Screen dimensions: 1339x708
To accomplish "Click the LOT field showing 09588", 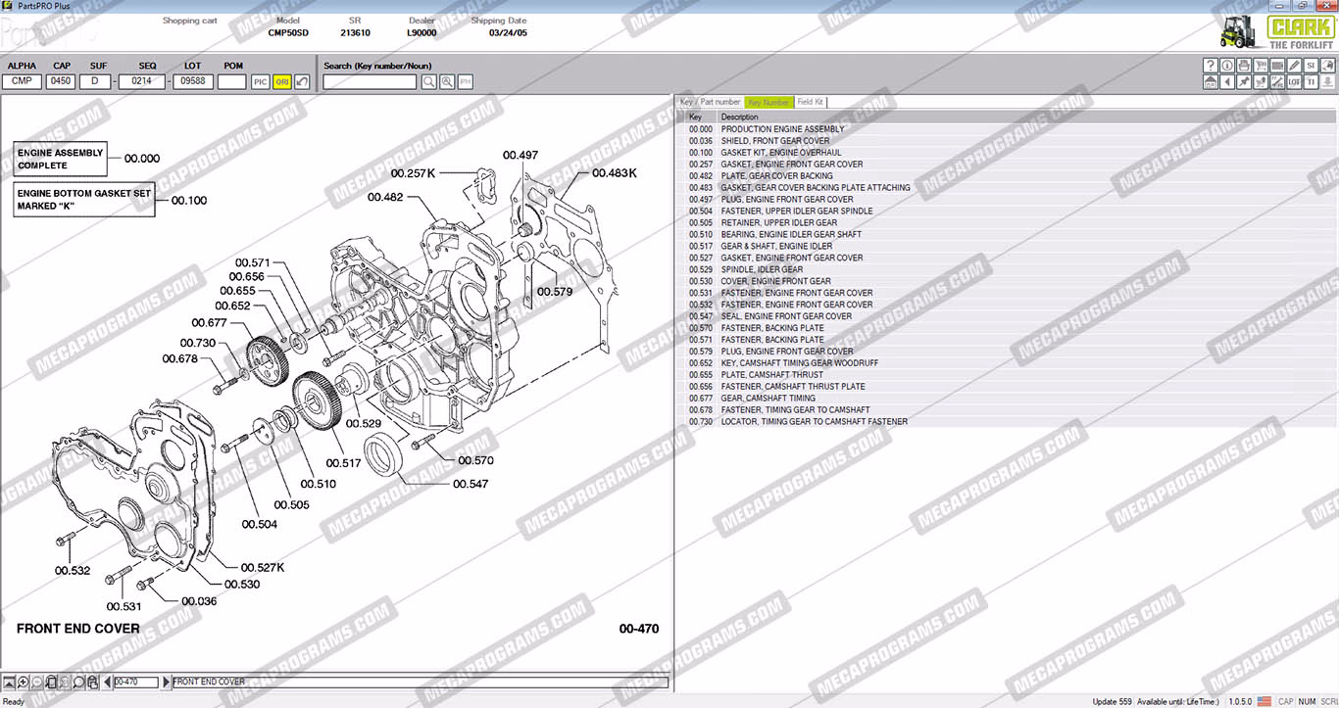I will (x=192, y=81).
